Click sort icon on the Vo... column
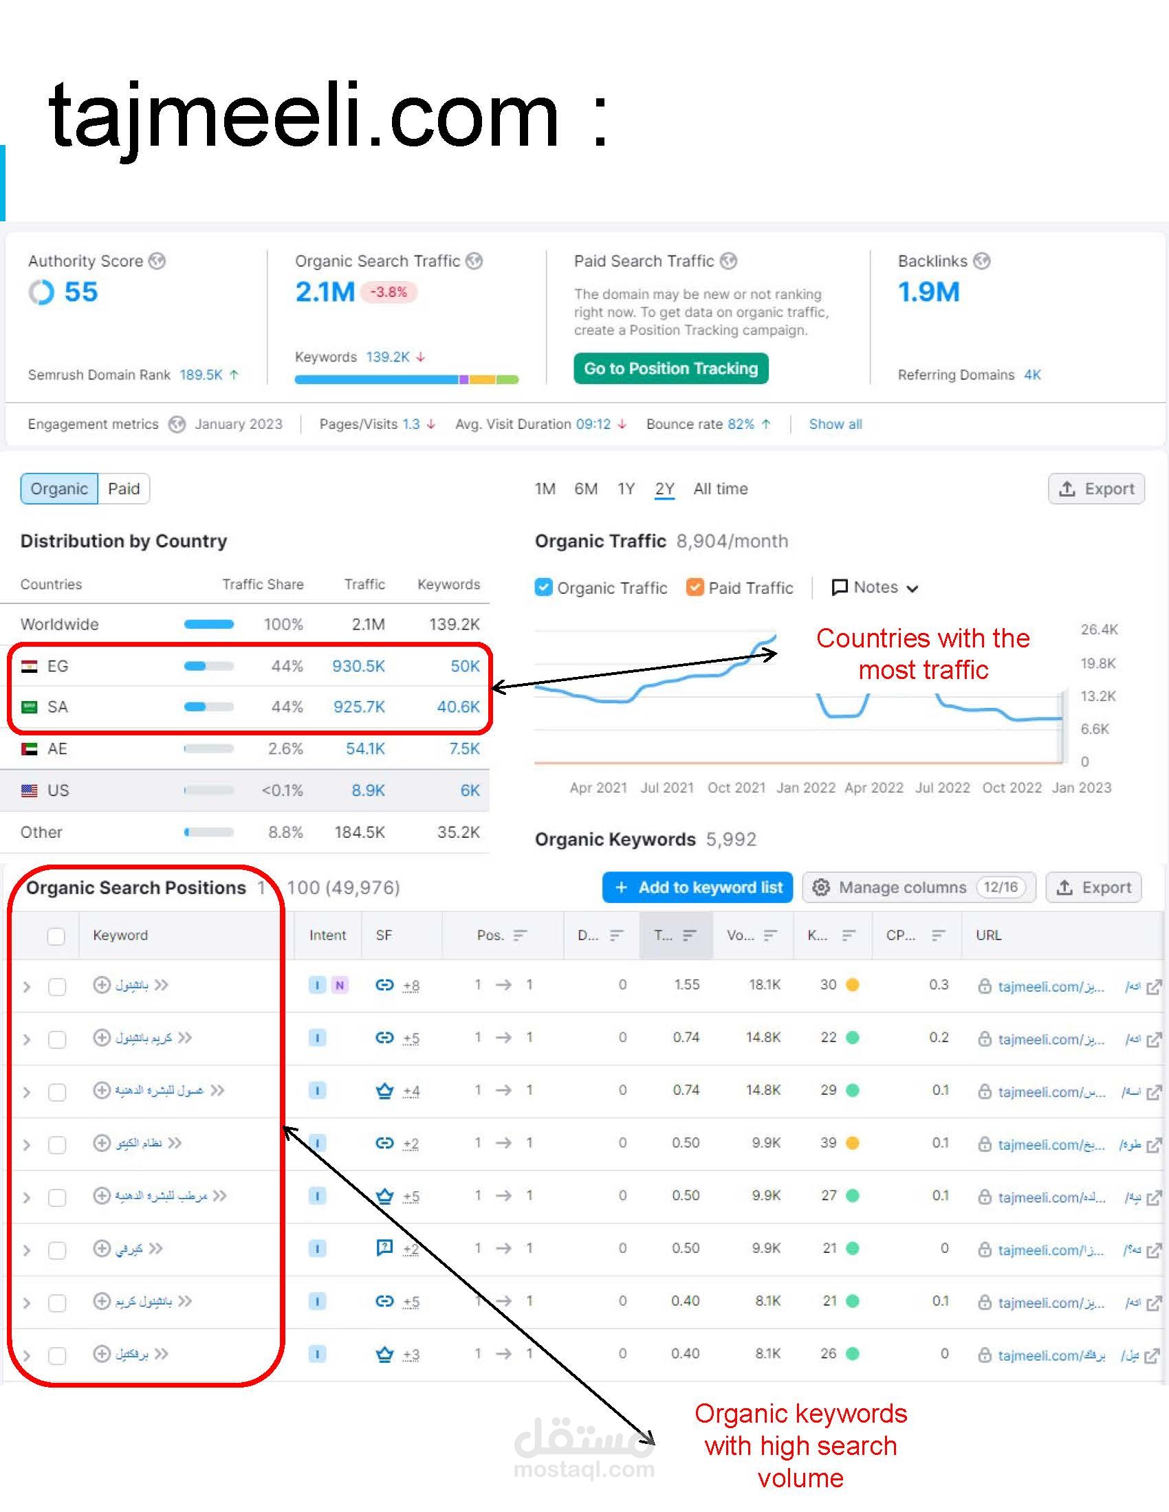 (x=770, y=935)
